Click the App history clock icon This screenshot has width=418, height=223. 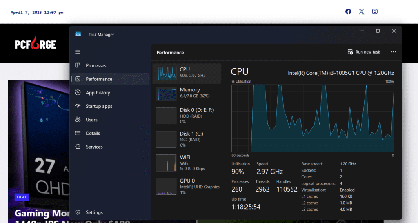pos(78,93)
